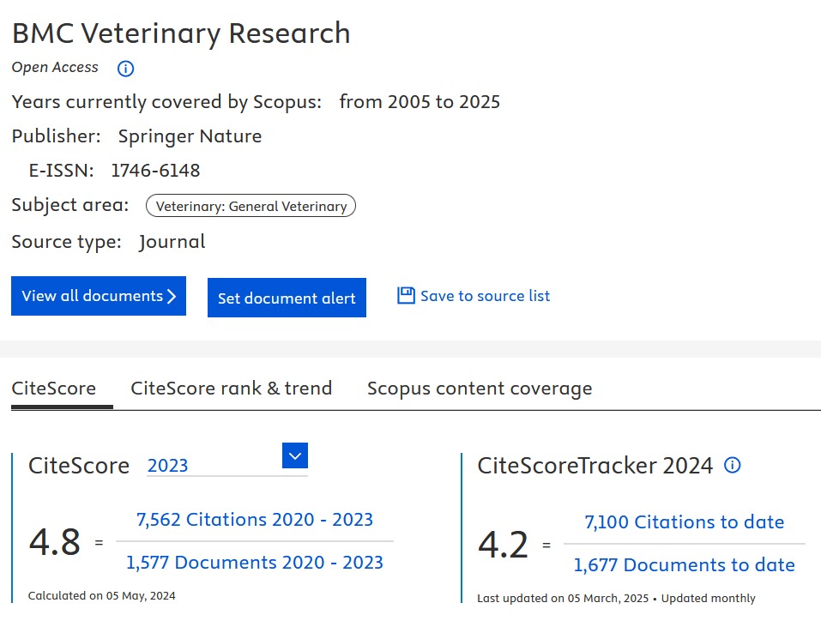Click the Open Access info icon
Viewport: 821px width, 633px height.
click(x=125, y=69)
